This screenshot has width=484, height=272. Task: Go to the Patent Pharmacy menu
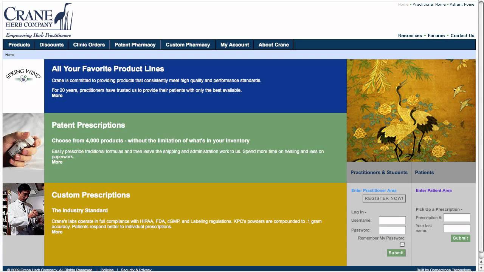(x=135, y=45)
